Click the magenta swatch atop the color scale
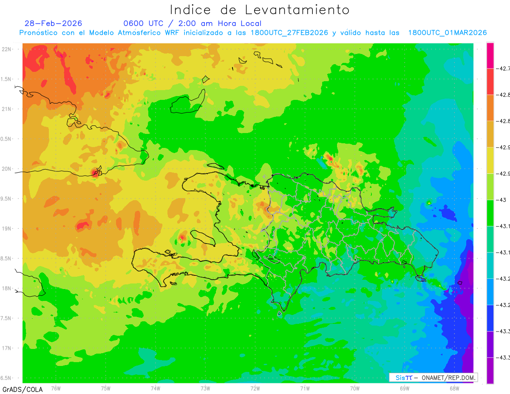This screenshot has height=394, width=510. coord(490,55)
